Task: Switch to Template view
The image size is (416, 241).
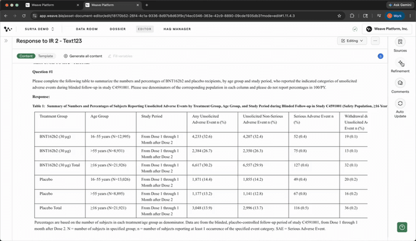Action: pos(45,56)
